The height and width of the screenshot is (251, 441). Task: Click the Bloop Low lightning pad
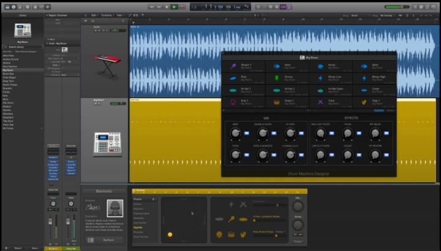click(x=320, y=78)
